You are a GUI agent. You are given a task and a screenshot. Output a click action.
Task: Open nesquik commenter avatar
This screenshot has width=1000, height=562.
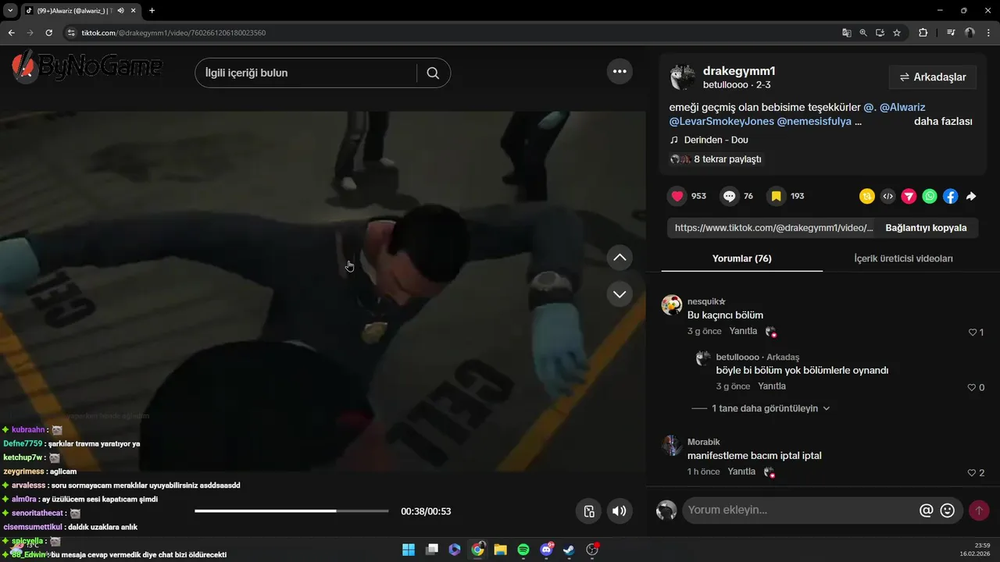[x=672, y=304]
